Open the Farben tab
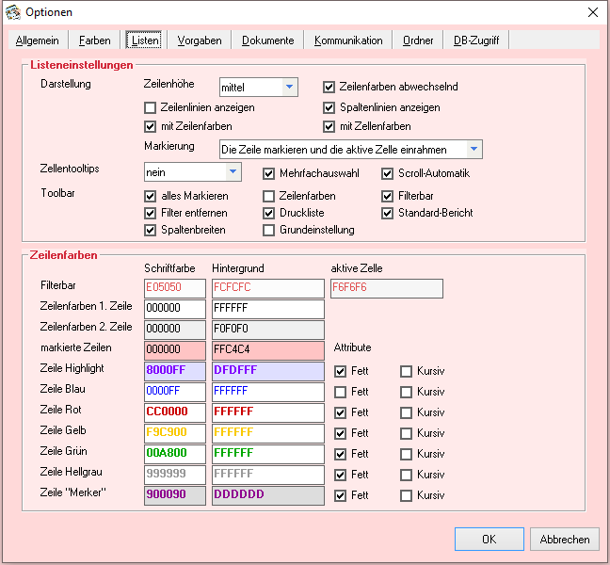Viewport: 610px width, 565px height. (94, 40)
